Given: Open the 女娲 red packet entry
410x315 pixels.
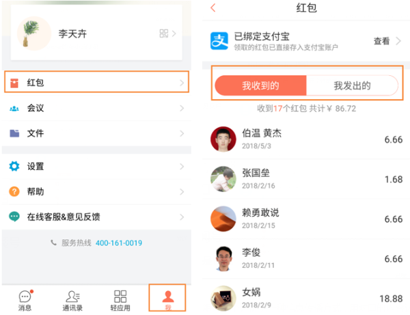Looking at the screenshot, I should pyautogui.click(x=306, y=297).
